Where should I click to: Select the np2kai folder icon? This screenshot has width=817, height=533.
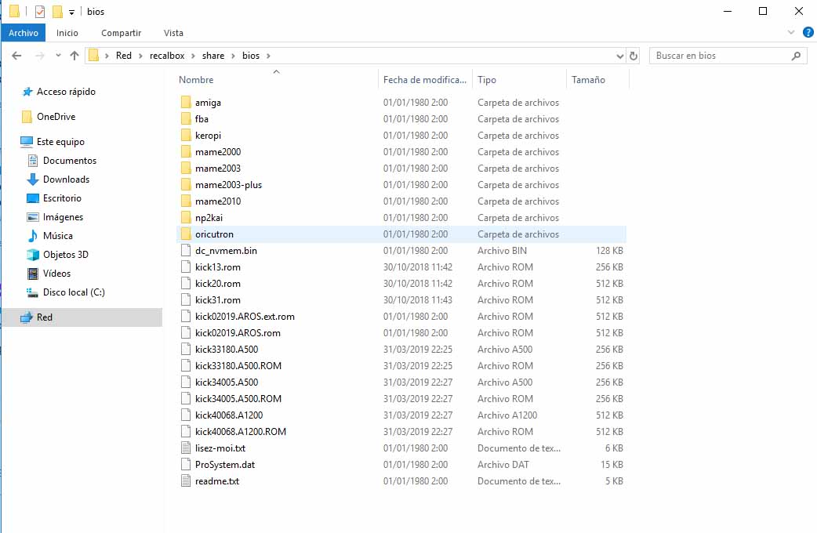click(x=186, y=217)
